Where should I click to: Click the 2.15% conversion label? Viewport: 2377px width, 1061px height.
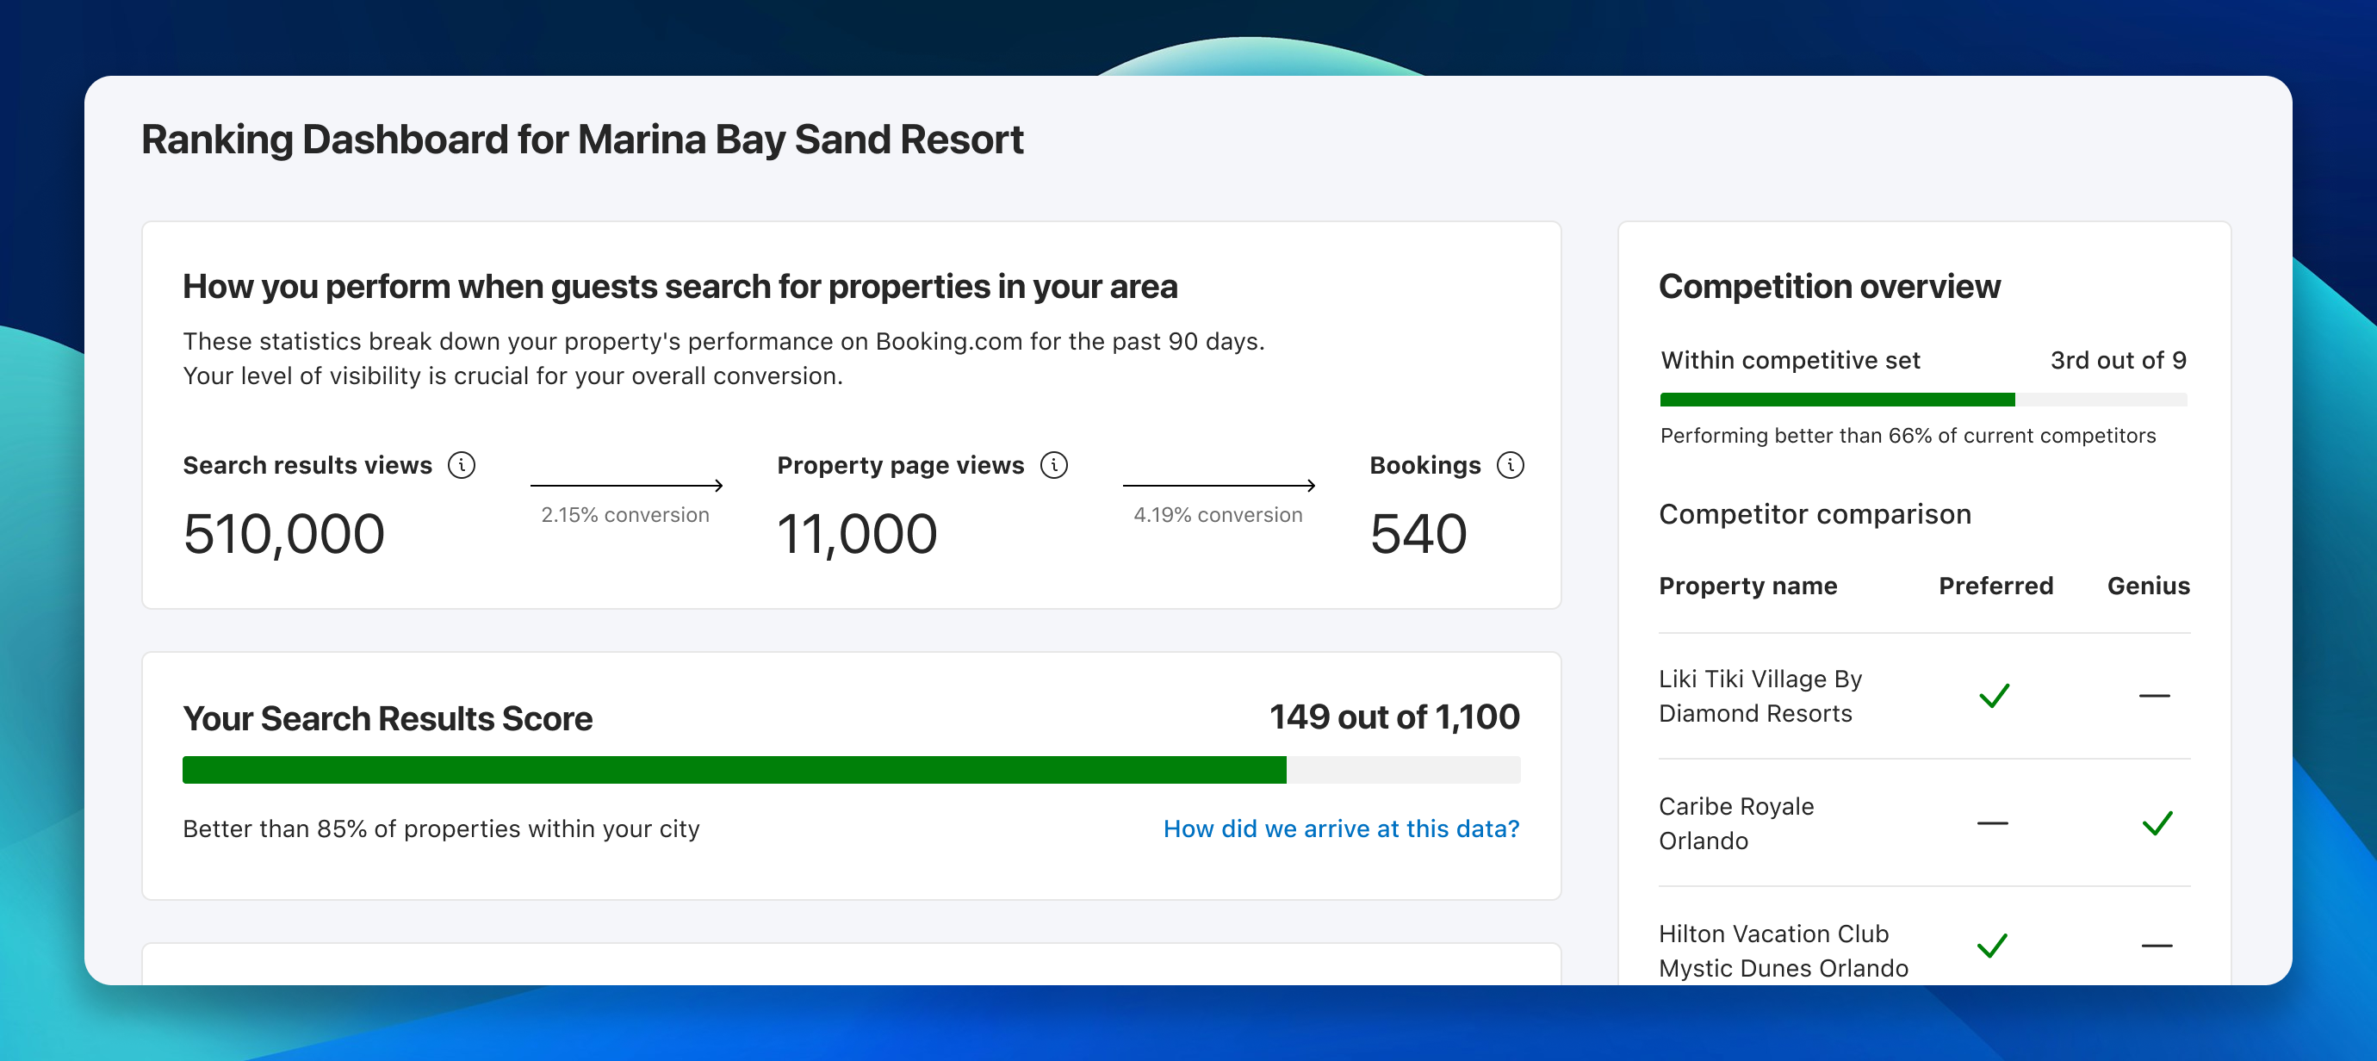click(x=625, y=515)
